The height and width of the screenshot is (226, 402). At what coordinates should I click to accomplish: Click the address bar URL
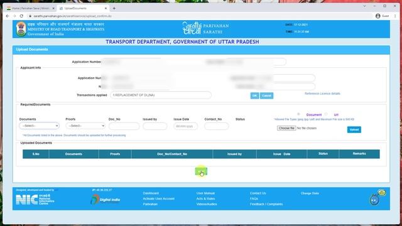[x=73, y=16]
